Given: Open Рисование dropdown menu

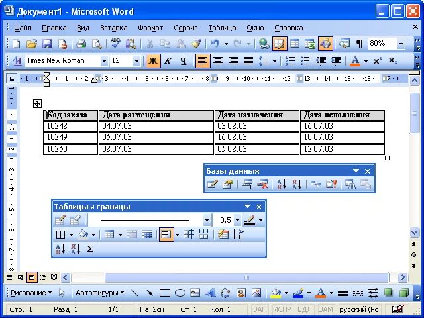Looking at the screenshot, I should tap(31, 293).
